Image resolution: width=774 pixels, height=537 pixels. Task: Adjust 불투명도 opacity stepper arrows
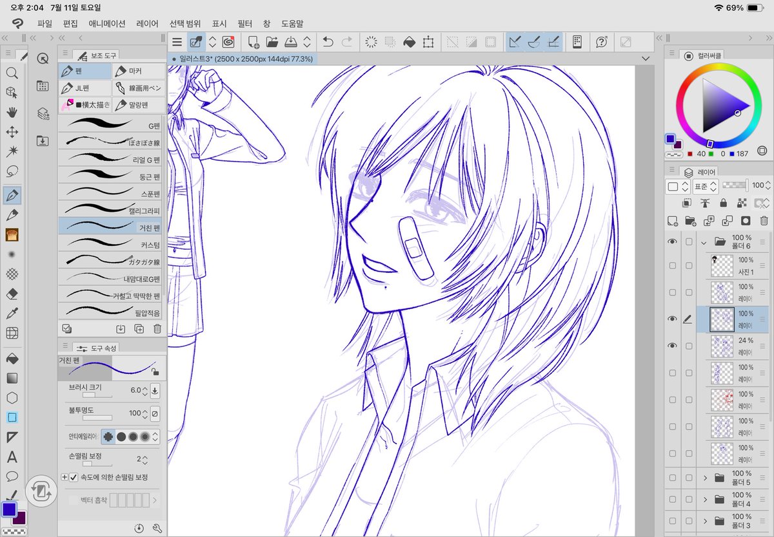144,413
